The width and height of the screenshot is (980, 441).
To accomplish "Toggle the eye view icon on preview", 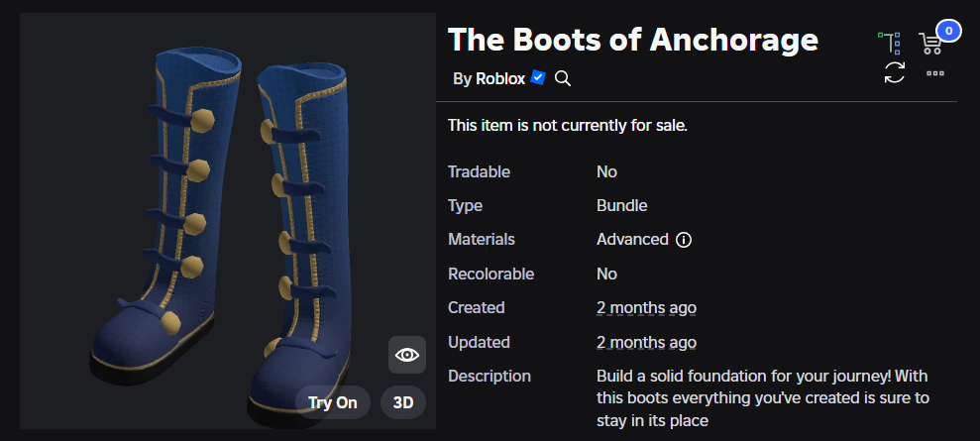I will click(x=406, y=355).
